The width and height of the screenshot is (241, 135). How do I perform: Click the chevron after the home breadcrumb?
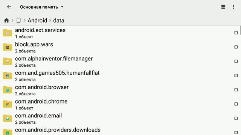click(x=12, y=20)
